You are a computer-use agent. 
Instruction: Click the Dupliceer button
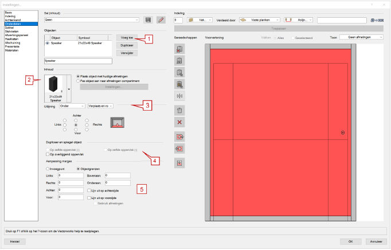click(127, 45)
